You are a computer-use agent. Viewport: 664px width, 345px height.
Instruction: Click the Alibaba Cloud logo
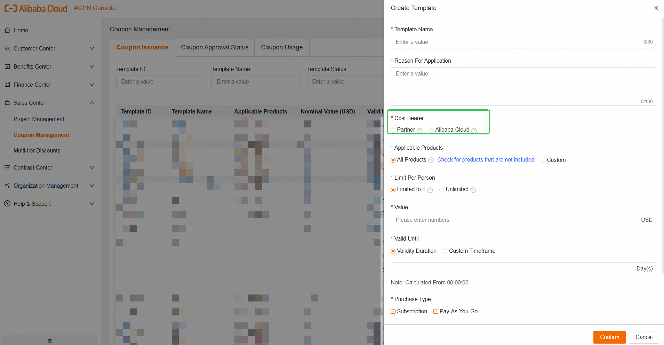(36, 8)
